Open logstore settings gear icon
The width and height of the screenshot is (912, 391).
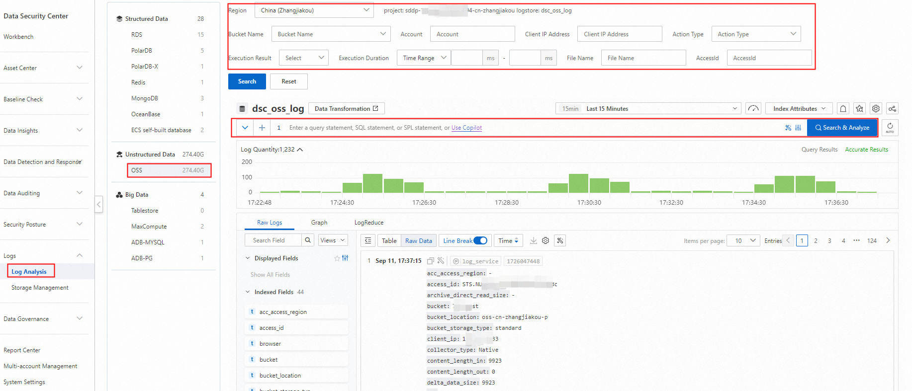(x=876, y=109)
